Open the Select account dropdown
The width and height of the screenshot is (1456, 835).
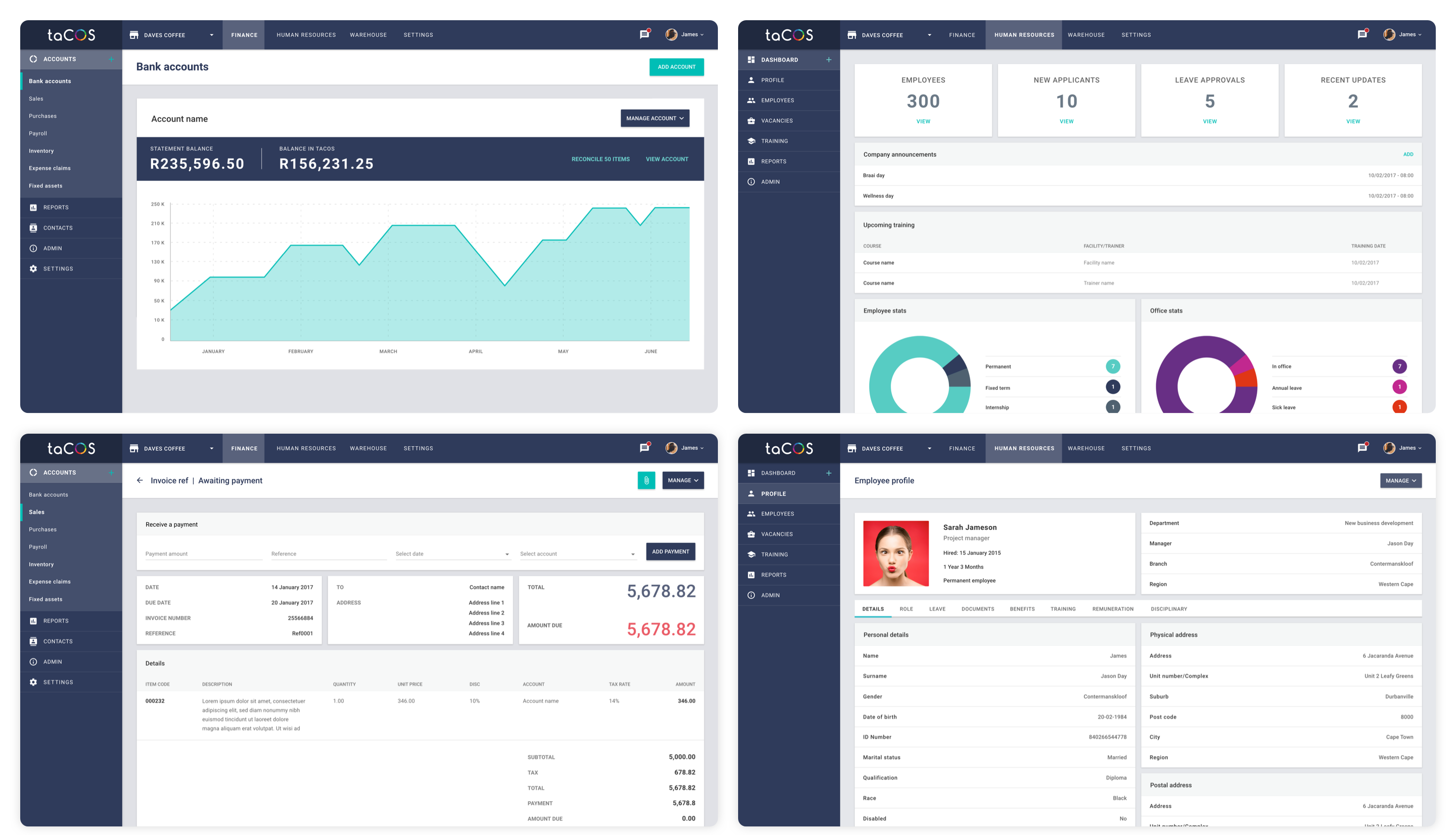(577, 553)
